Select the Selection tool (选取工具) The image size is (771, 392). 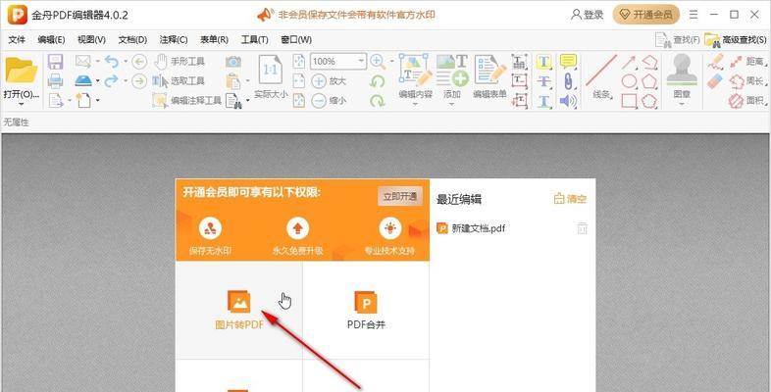tap(178, 81)
